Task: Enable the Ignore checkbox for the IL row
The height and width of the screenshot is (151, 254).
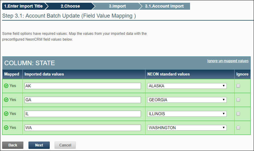Action: (238, 114)
